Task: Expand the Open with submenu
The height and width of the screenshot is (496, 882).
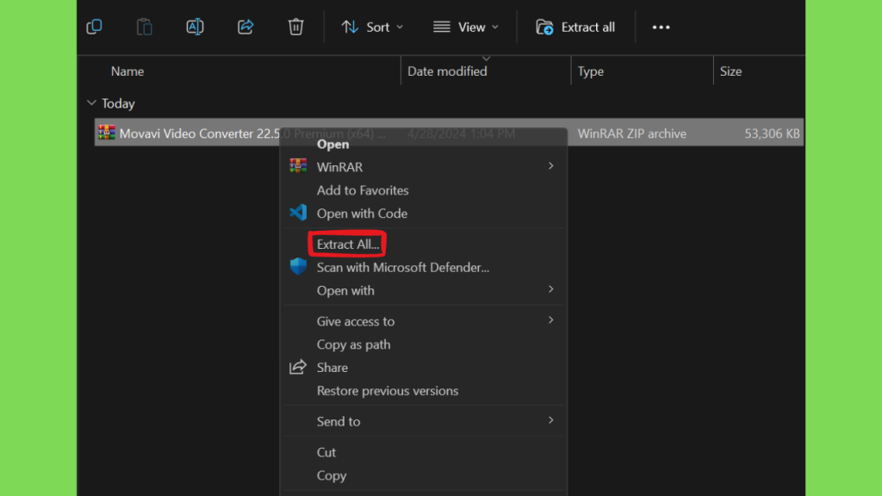Action: click(x=423, y=290)
